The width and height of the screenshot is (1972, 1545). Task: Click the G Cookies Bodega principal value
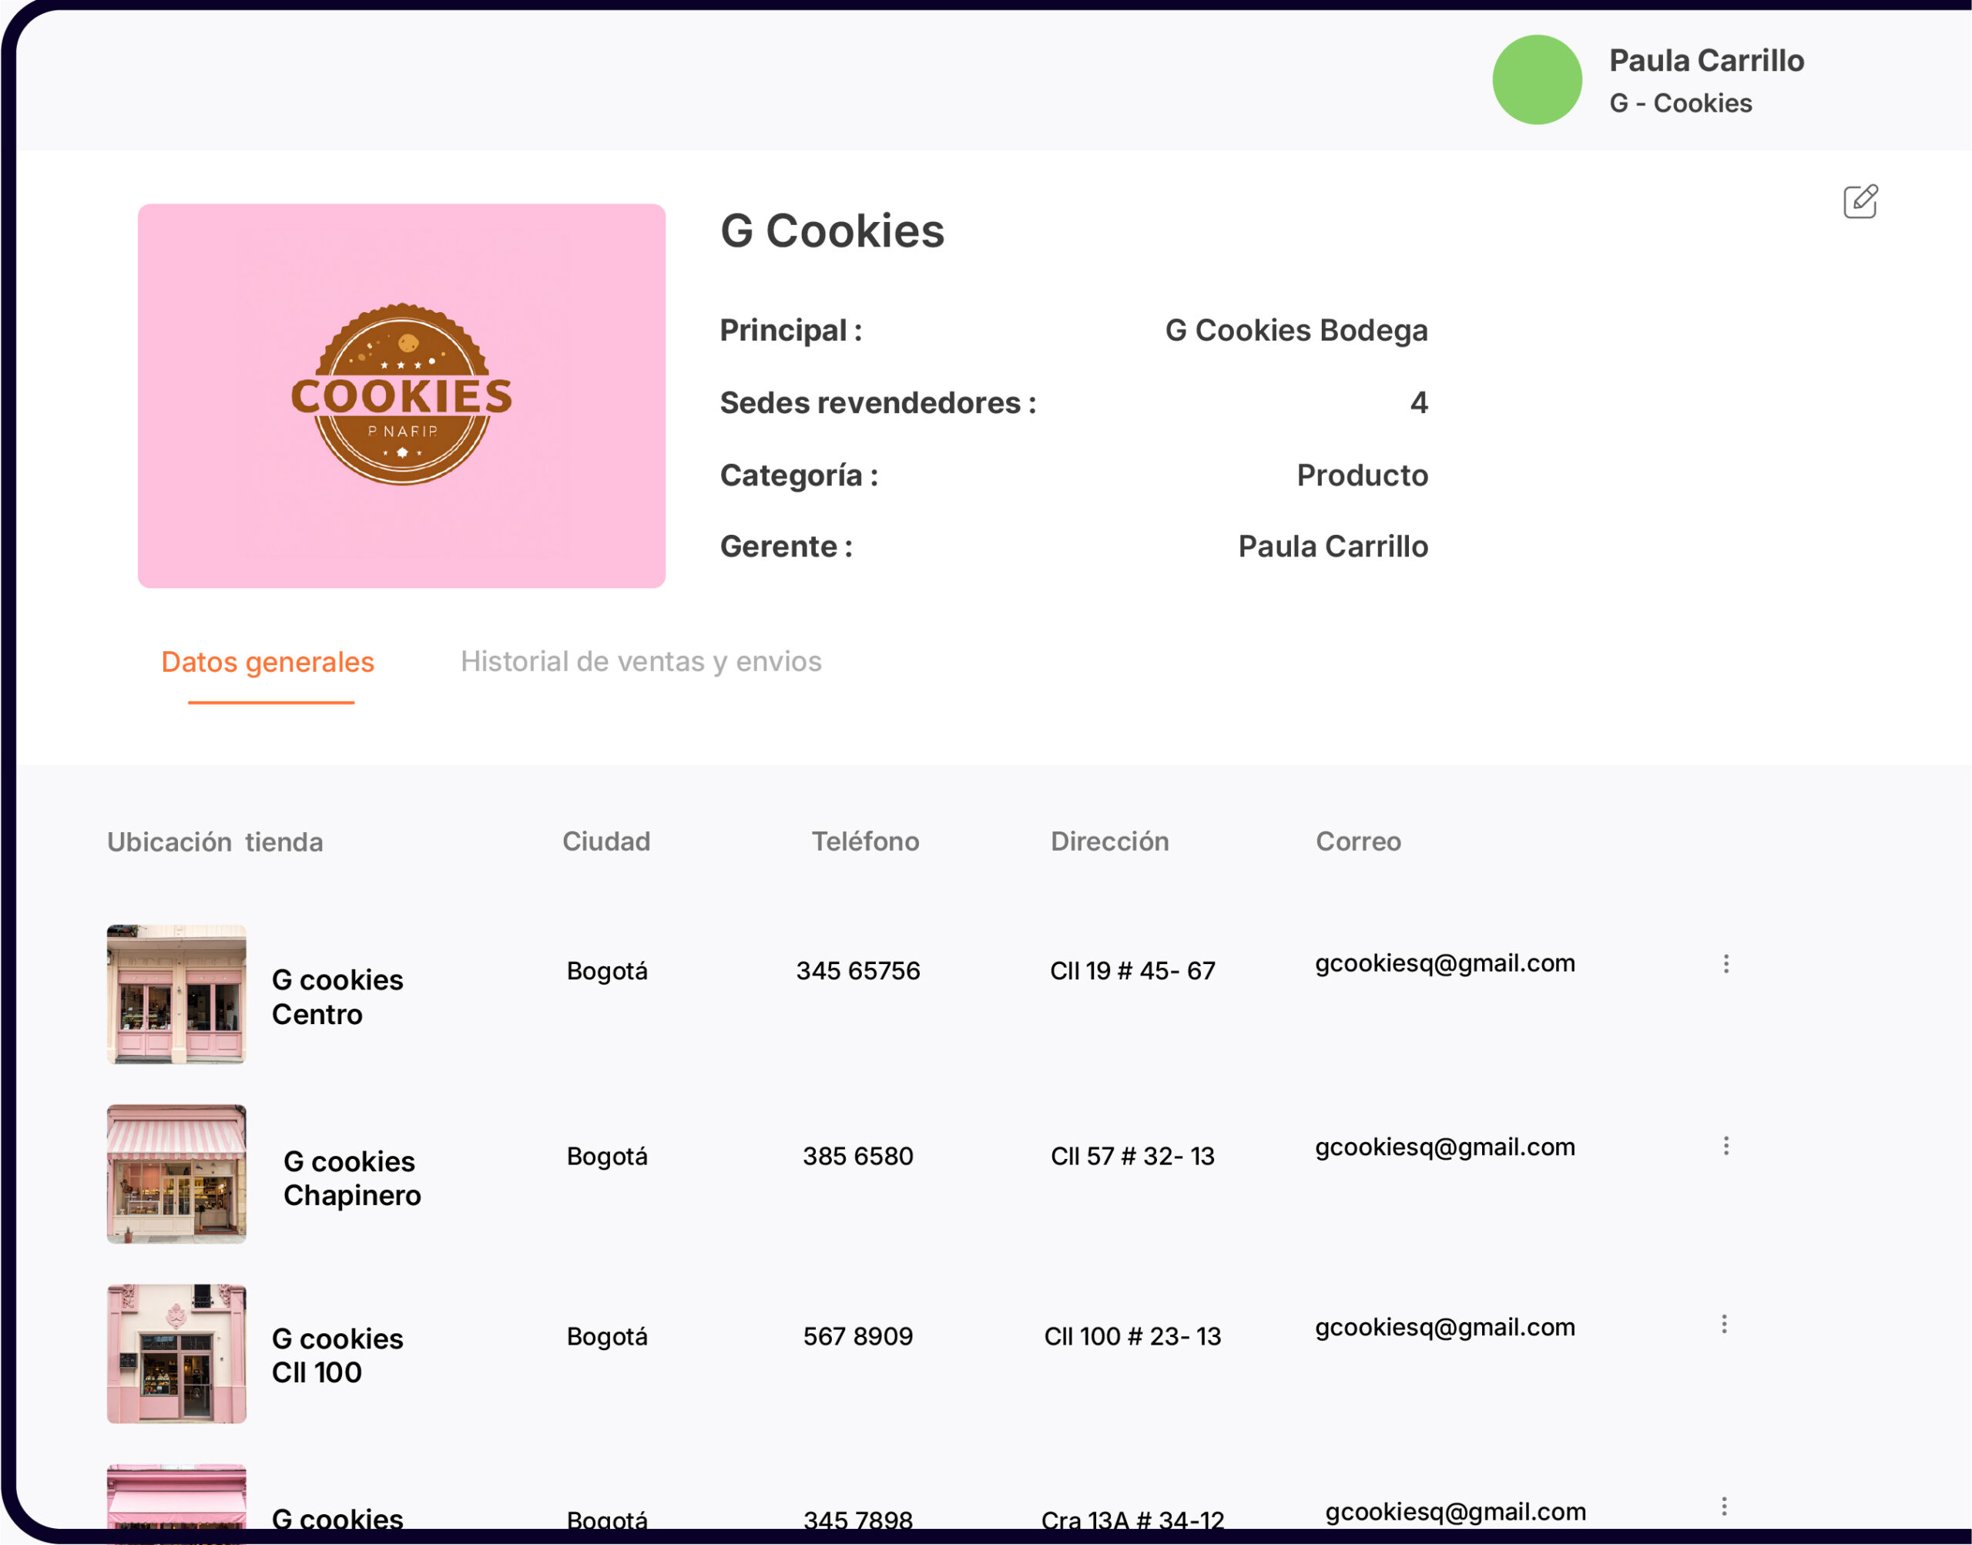1296,330
